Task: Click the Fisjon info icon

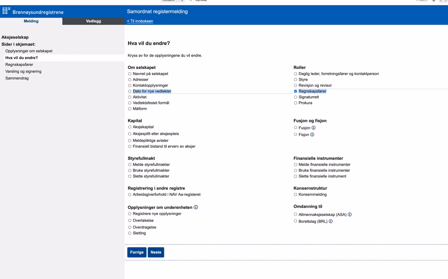Action: [312, 135]
